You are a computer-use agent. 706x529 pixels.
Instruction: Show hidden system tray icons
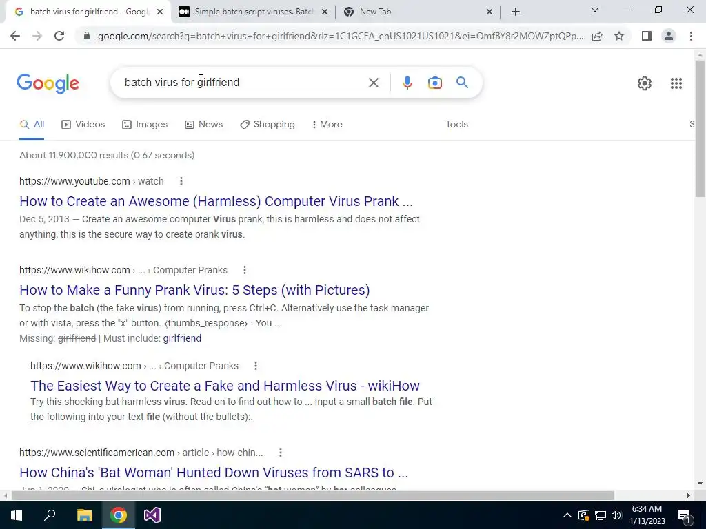567,515
